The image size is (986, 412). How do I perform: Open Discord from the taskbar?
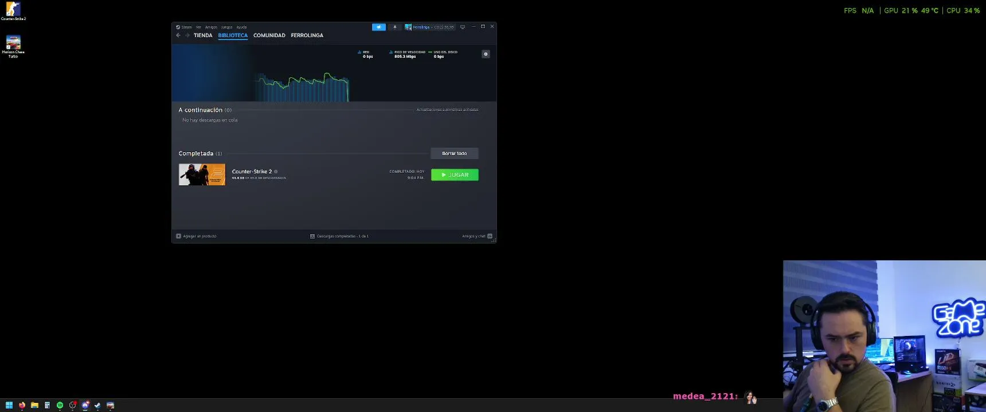(x=85, y=405)
